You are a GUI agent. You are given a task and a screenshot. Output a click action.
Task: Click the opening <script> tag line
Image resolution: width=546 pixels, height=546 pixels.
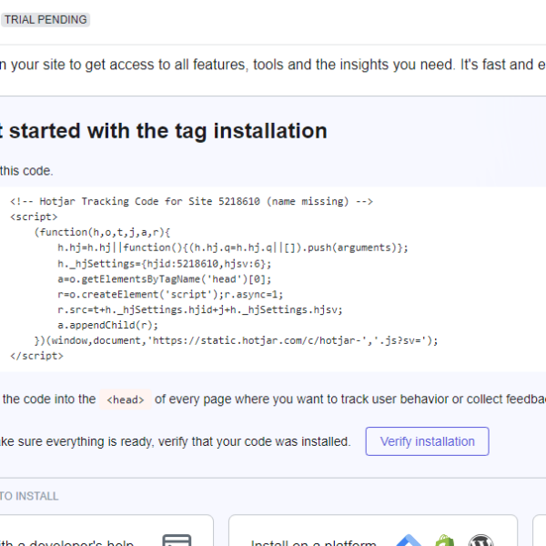[x=34, y=217]
